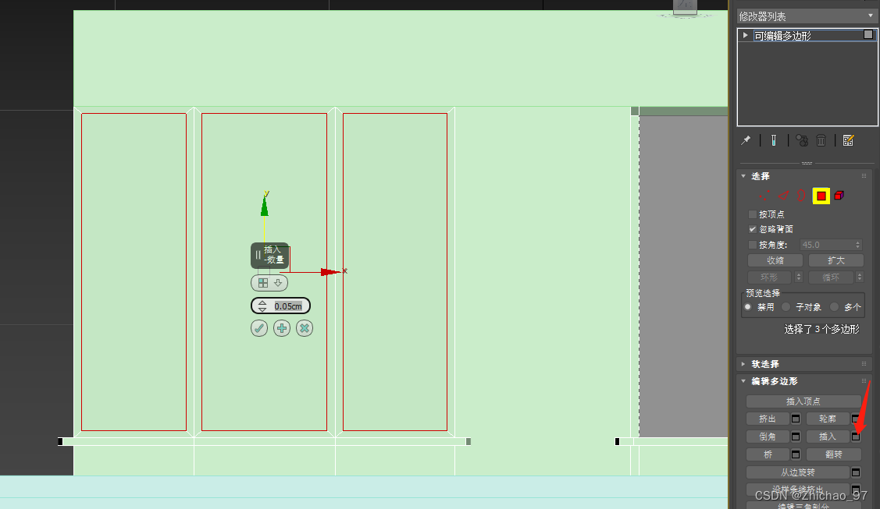Screen dimensions: 880x509
Task: Click the spinner next to 循环
Action: [859, 277]
